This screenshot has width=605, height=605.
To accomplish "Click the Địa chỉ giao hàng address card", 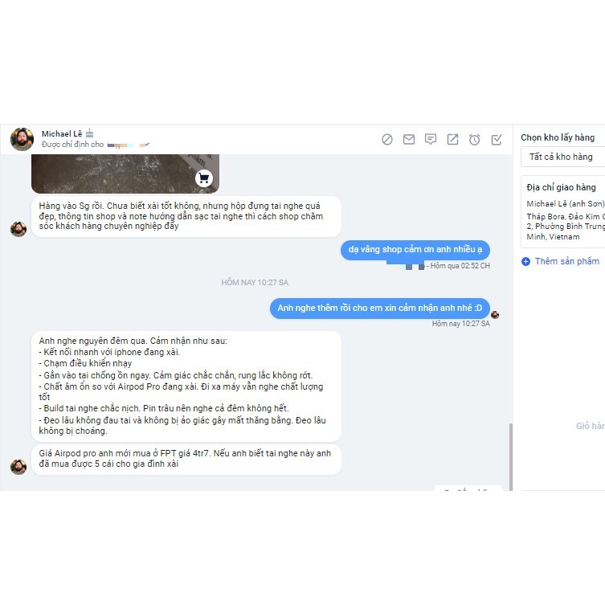I will 563,211.
